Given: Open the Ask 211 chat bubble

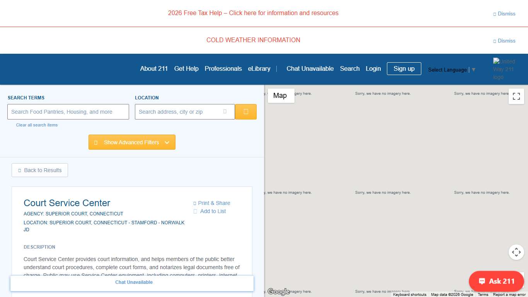Looking at the screenshot, I should point(496,281).
